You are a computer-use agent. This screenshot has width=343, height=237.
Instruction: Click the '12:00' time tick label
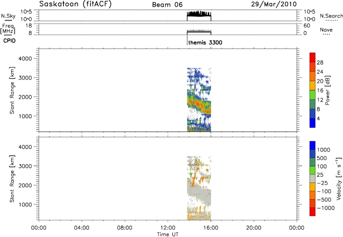coord(168,228)
